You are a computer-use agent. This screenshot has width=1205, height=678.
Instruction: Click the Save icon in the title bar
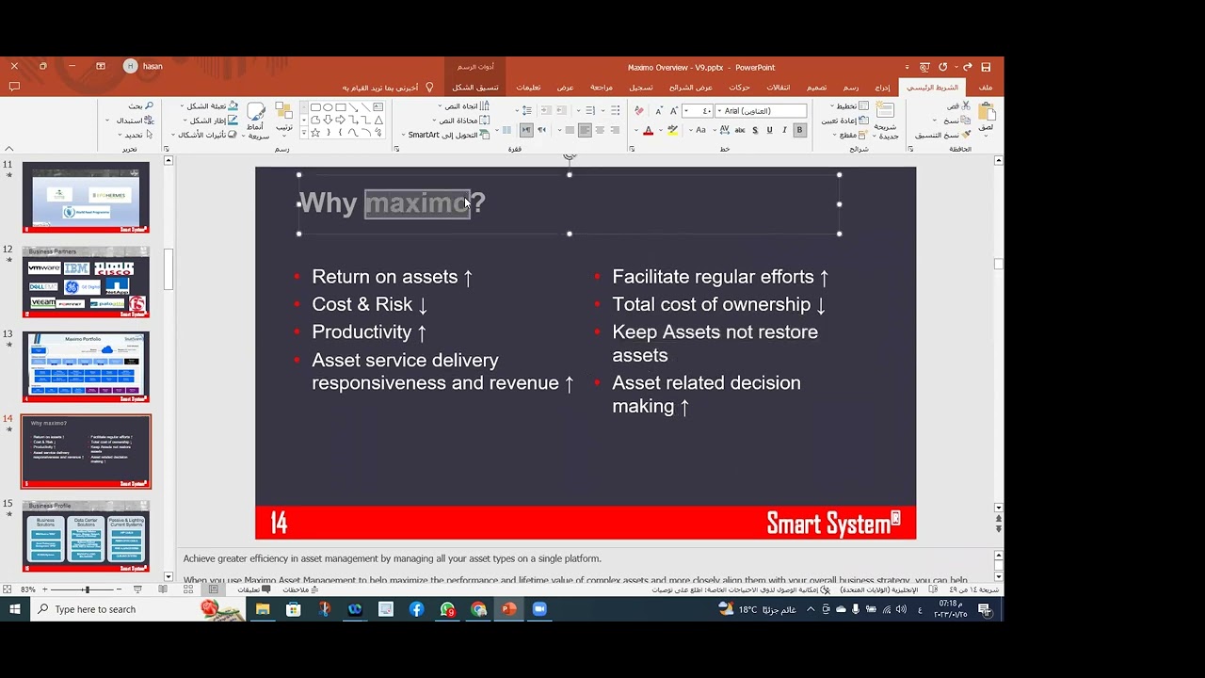986,67
